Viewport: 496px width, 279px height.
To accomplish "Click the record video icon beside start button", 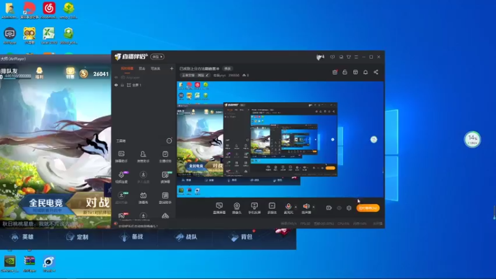I will pyautogui.click(x=329, y=208).
